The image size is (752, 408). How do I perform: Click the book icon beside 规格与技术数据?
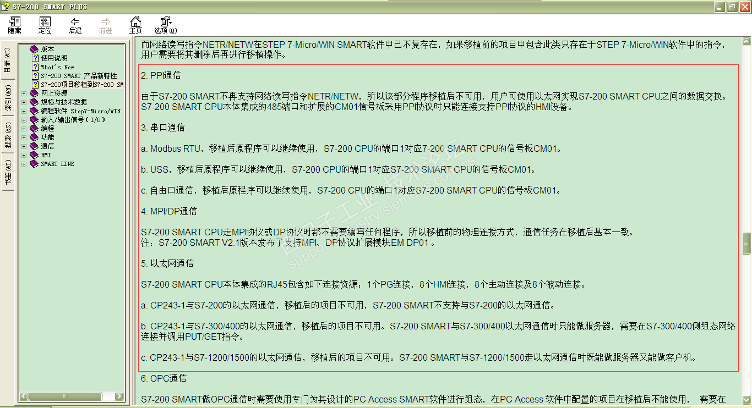tap(35, 102)
